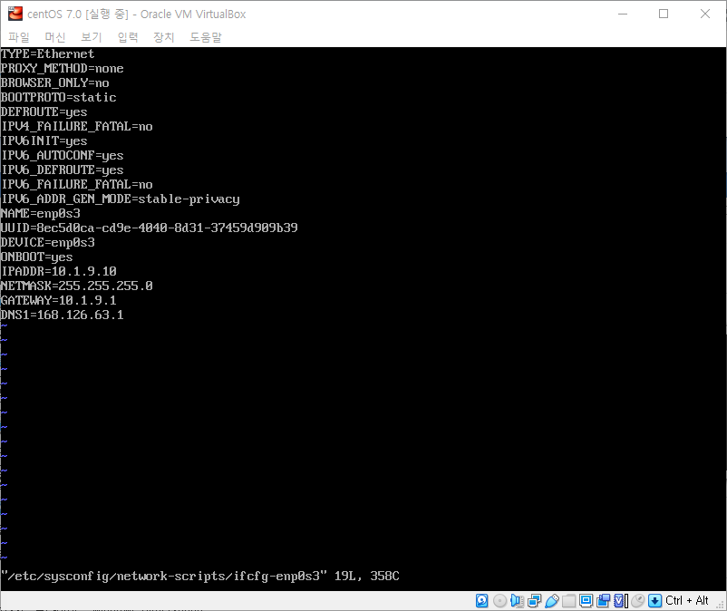Open the 장치 menu

(164, 37)
